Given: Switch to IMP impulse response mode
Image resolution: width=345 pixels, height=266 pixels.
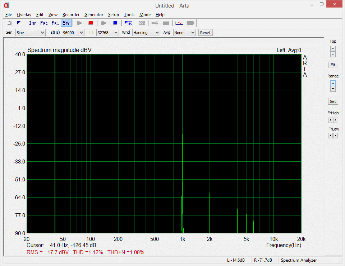Looking at the screenshot, I should click(33, 23).
